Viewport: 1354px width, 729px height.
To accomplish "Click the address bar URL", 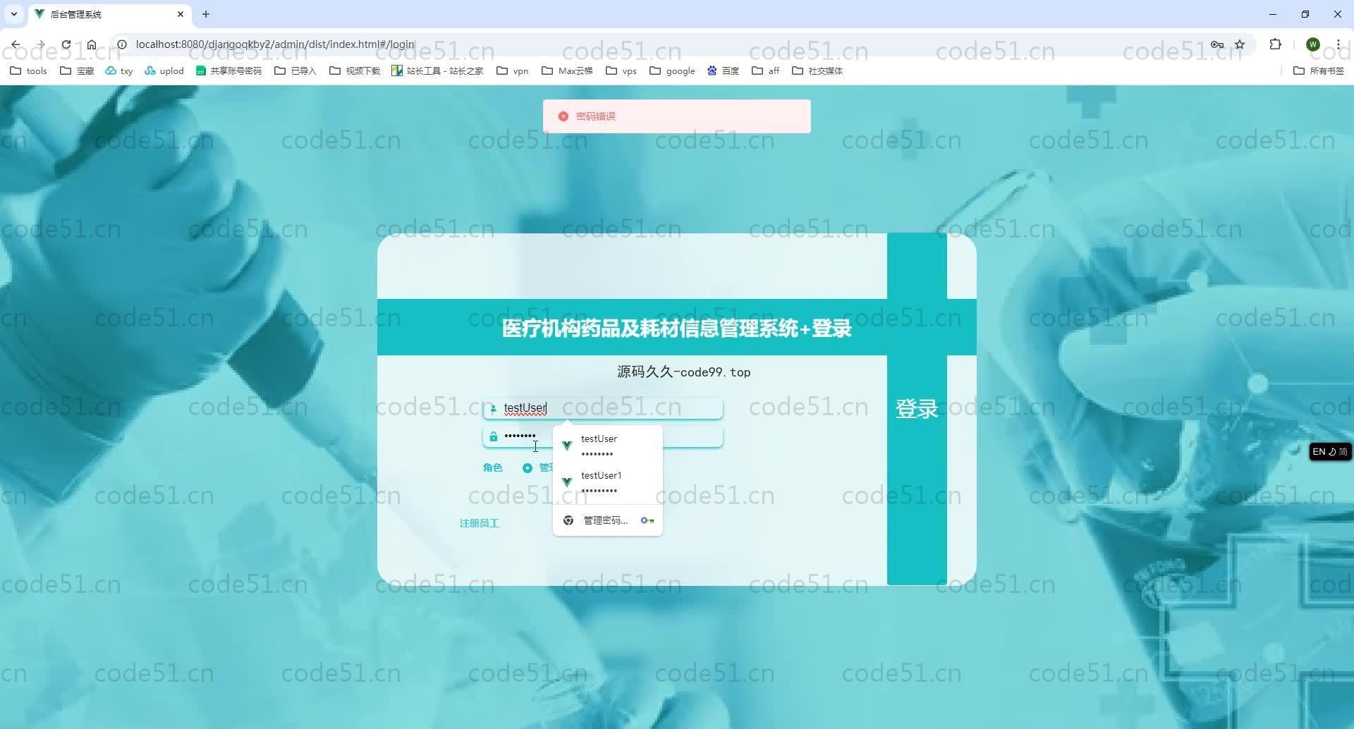I will pos(275,44).
